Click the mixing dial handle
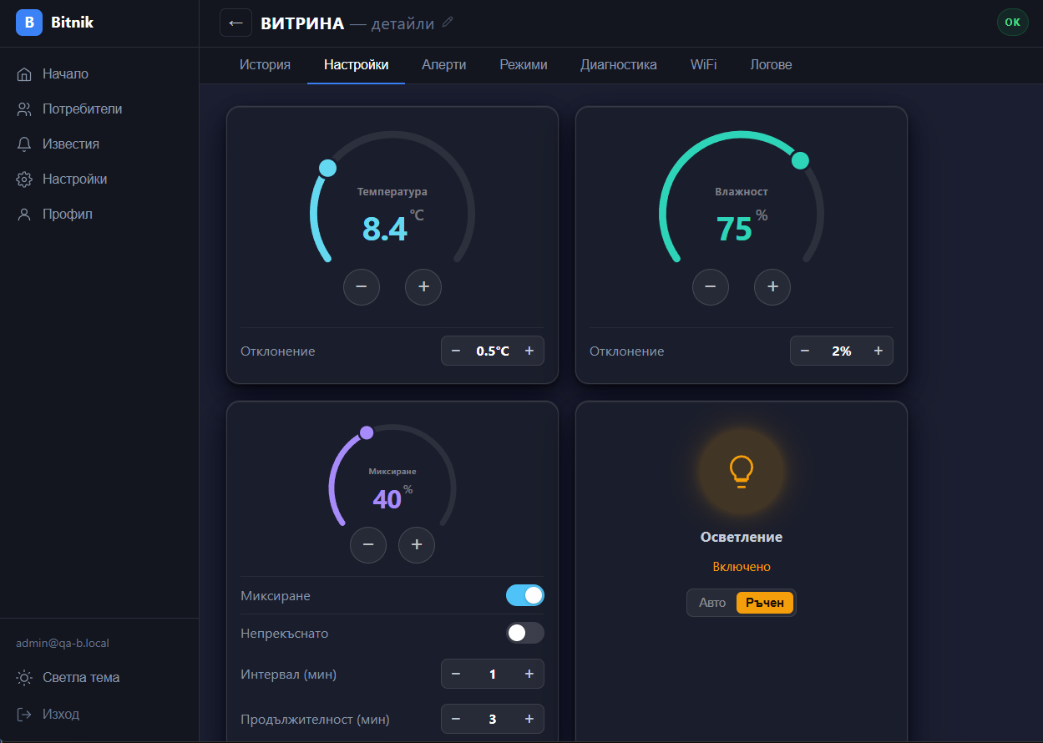This screenshot has height=743, width=1043. [x=367, y=432]
